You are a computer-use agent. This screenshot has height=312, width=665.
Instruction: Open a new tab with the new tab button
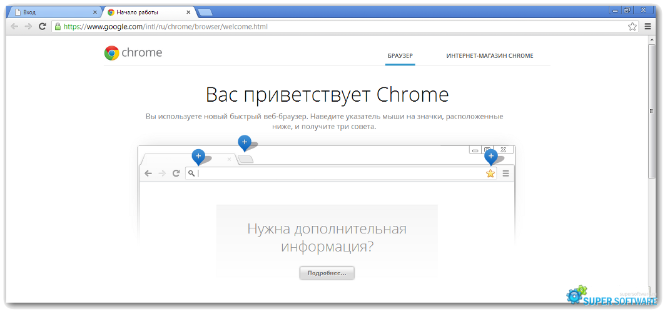point(205,12)
